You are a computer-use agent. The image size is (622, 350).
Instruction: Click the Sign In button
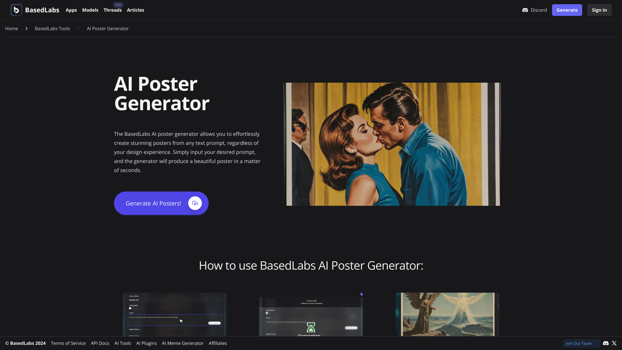(599, 10)
